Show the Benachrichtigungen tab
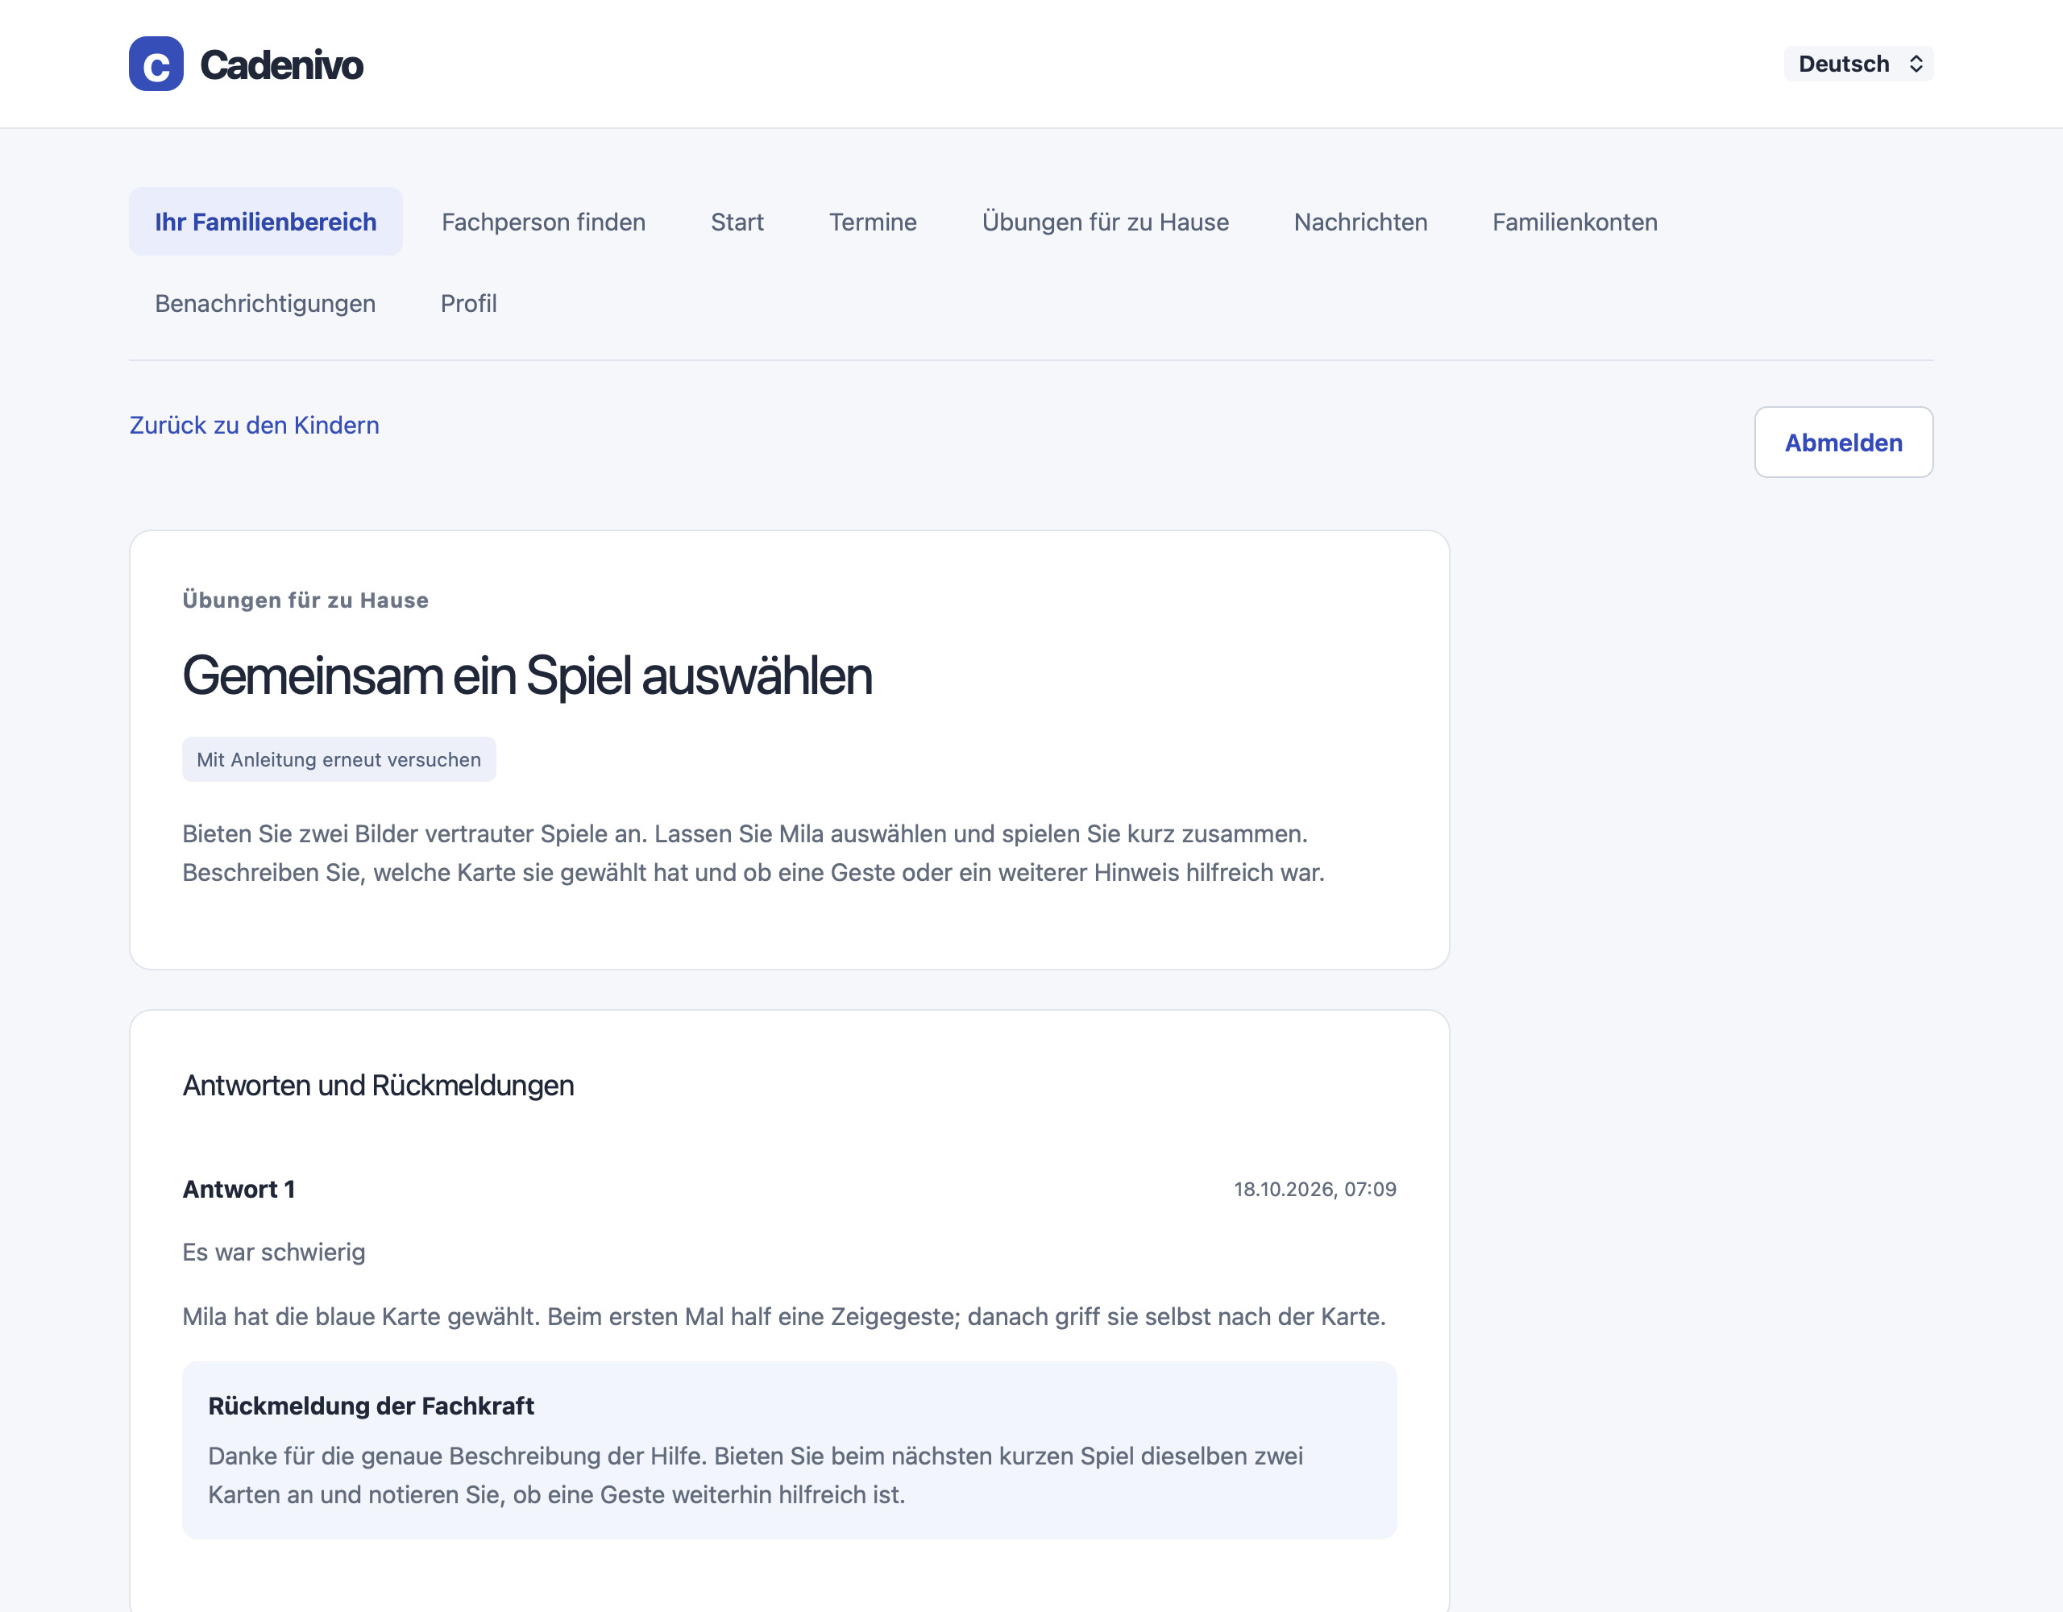This screenshot has width=2063, height=1612. tap(265, 302)
